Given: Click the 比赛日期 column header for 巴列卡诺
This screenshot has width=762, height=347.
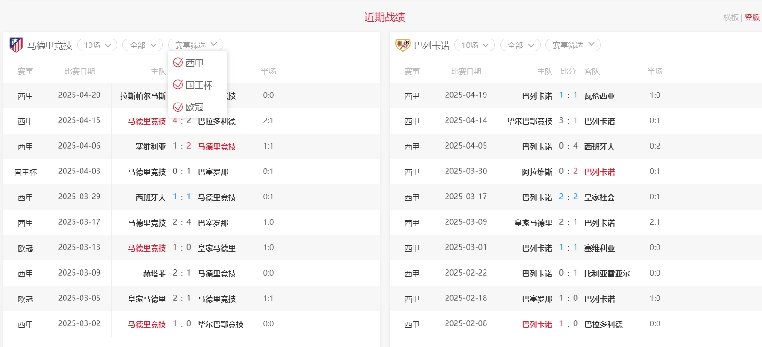Looking at the screenshot, I should (466, 71).
